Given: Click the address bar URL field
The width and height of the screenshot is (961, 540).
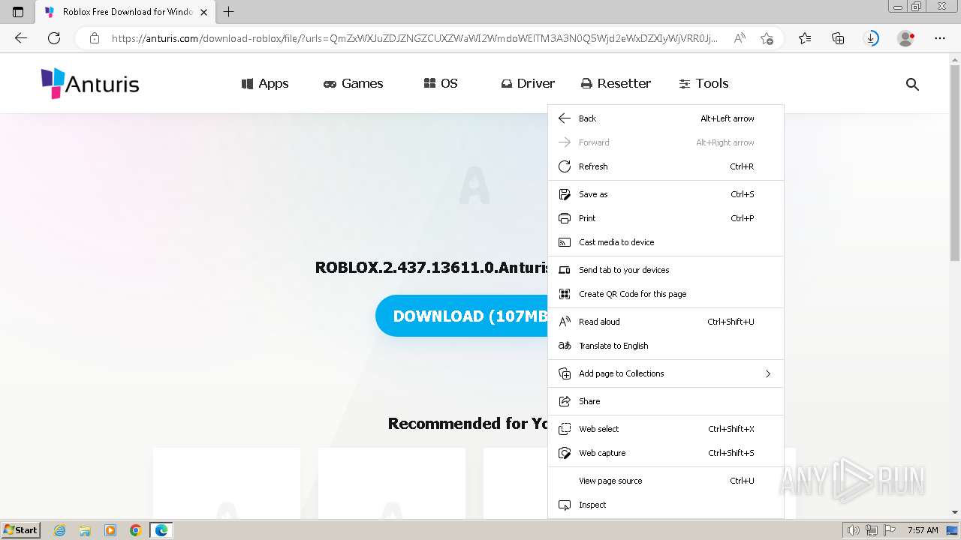Looking at the screenshot, I should [x=414, y=38].
